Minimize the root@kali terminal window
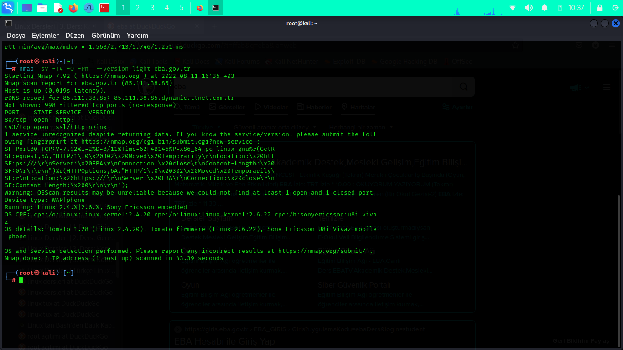The width and height of the screenshot is (623, 350). click(x=594, y=23)
